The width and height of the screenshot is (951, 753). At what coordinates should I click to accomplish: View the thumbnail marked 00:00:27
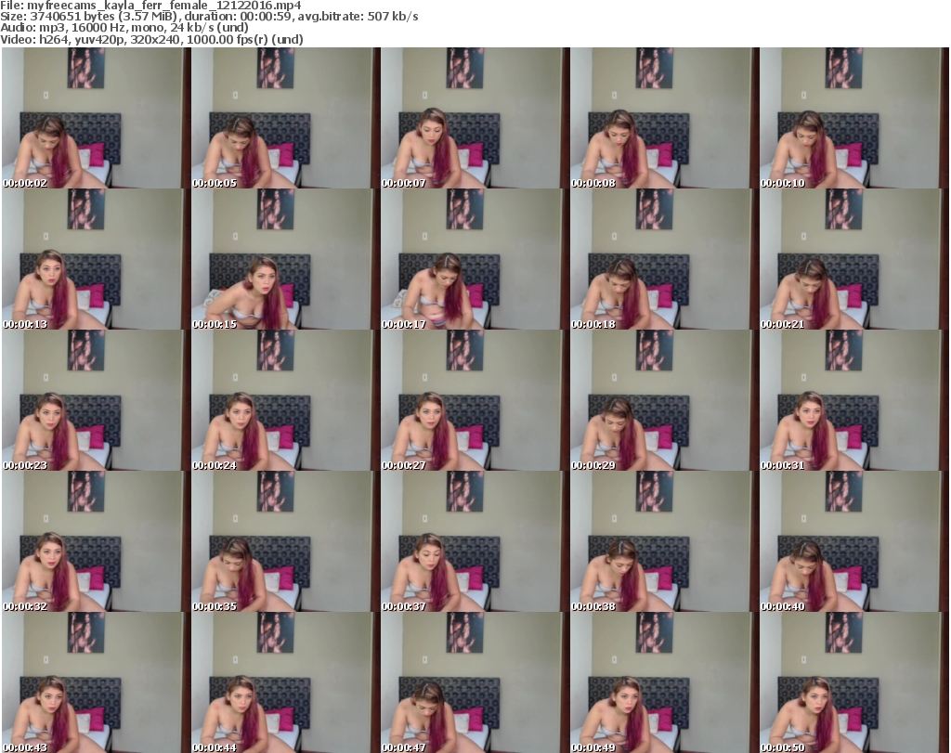tap(475, 401)
